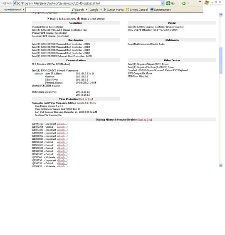Open details link for KB921883
This screenshot has width=225, height=235.
[62, 154]
